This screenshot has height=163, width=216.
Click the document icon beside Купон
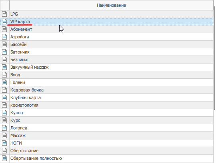[x=4, y=113]
